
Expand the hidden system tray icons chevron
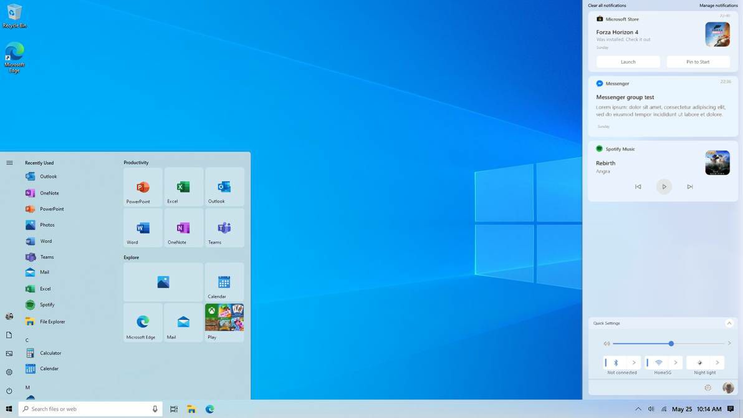[638, 409]
